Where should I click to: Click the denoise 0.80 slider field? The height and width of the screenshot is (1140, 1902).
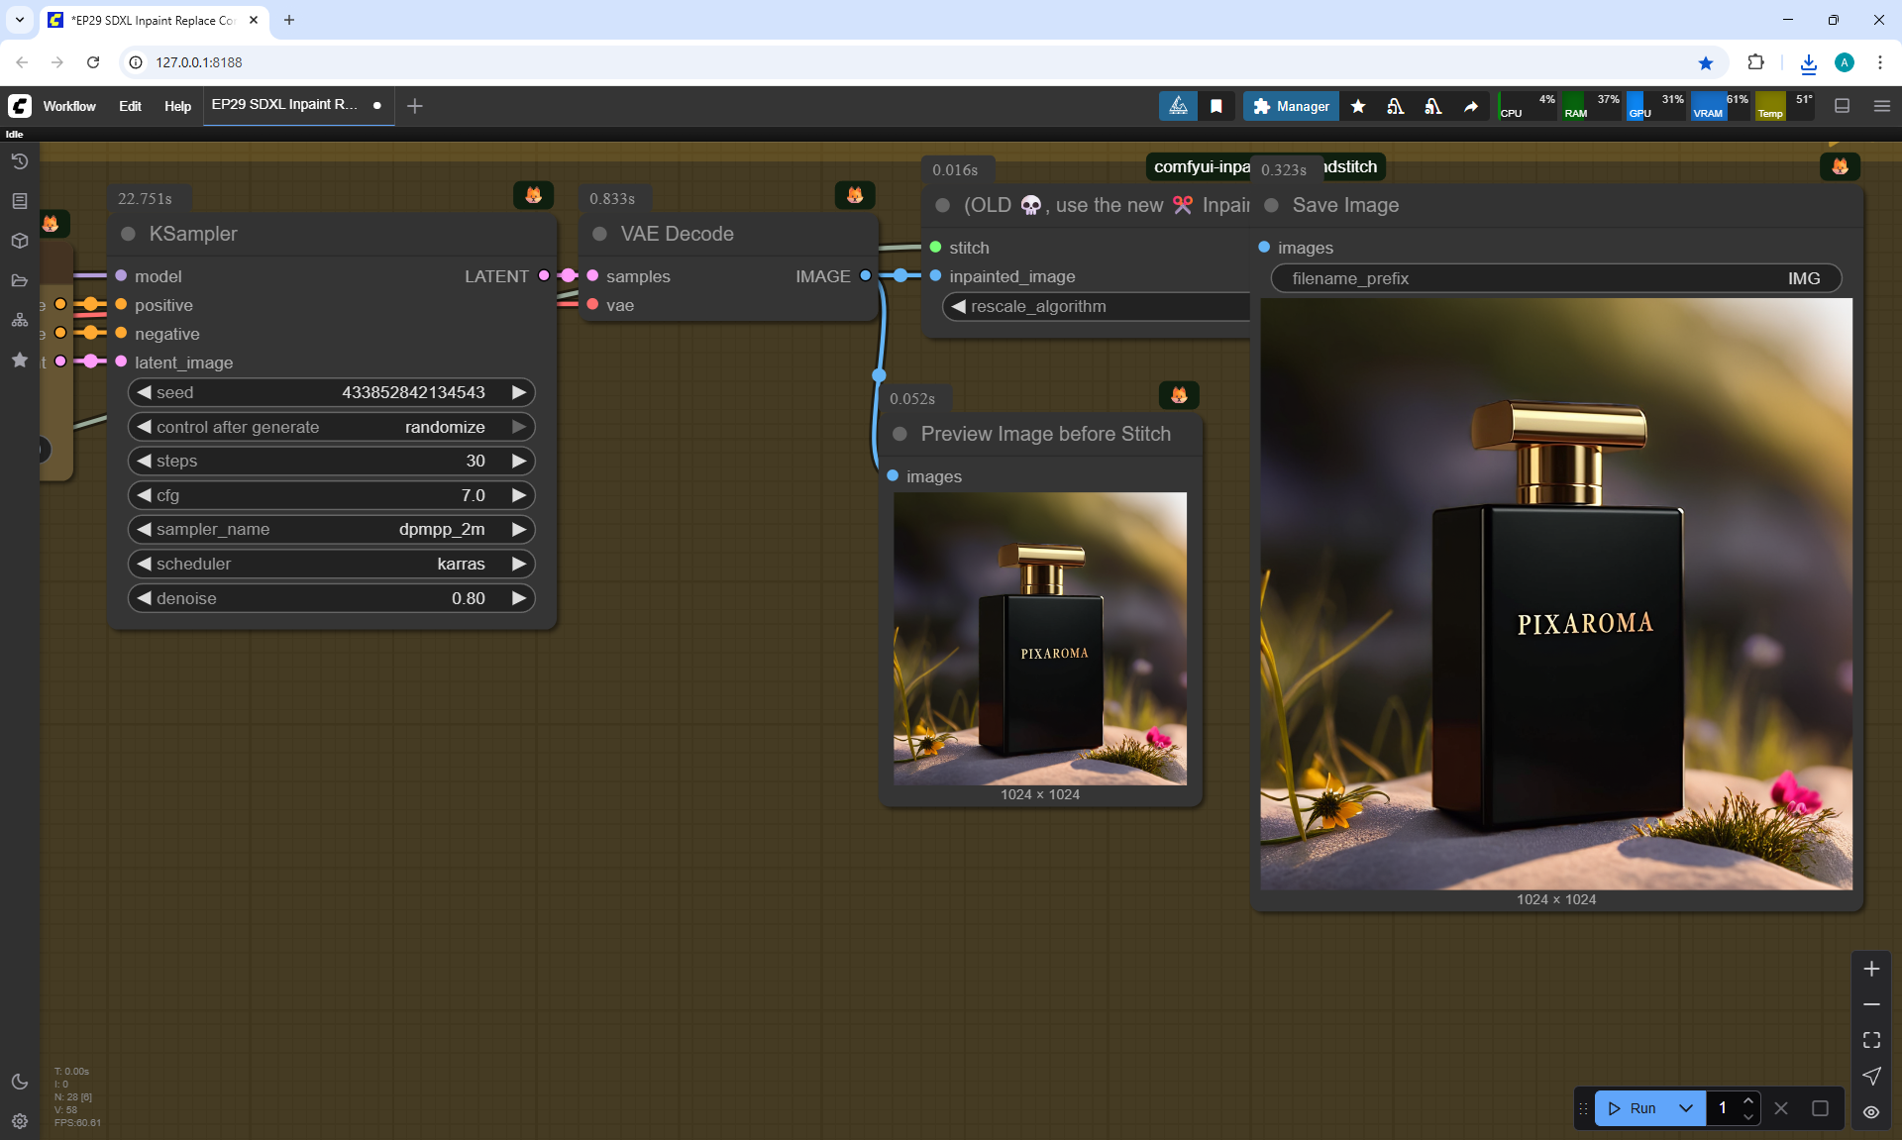click(332, 598)
